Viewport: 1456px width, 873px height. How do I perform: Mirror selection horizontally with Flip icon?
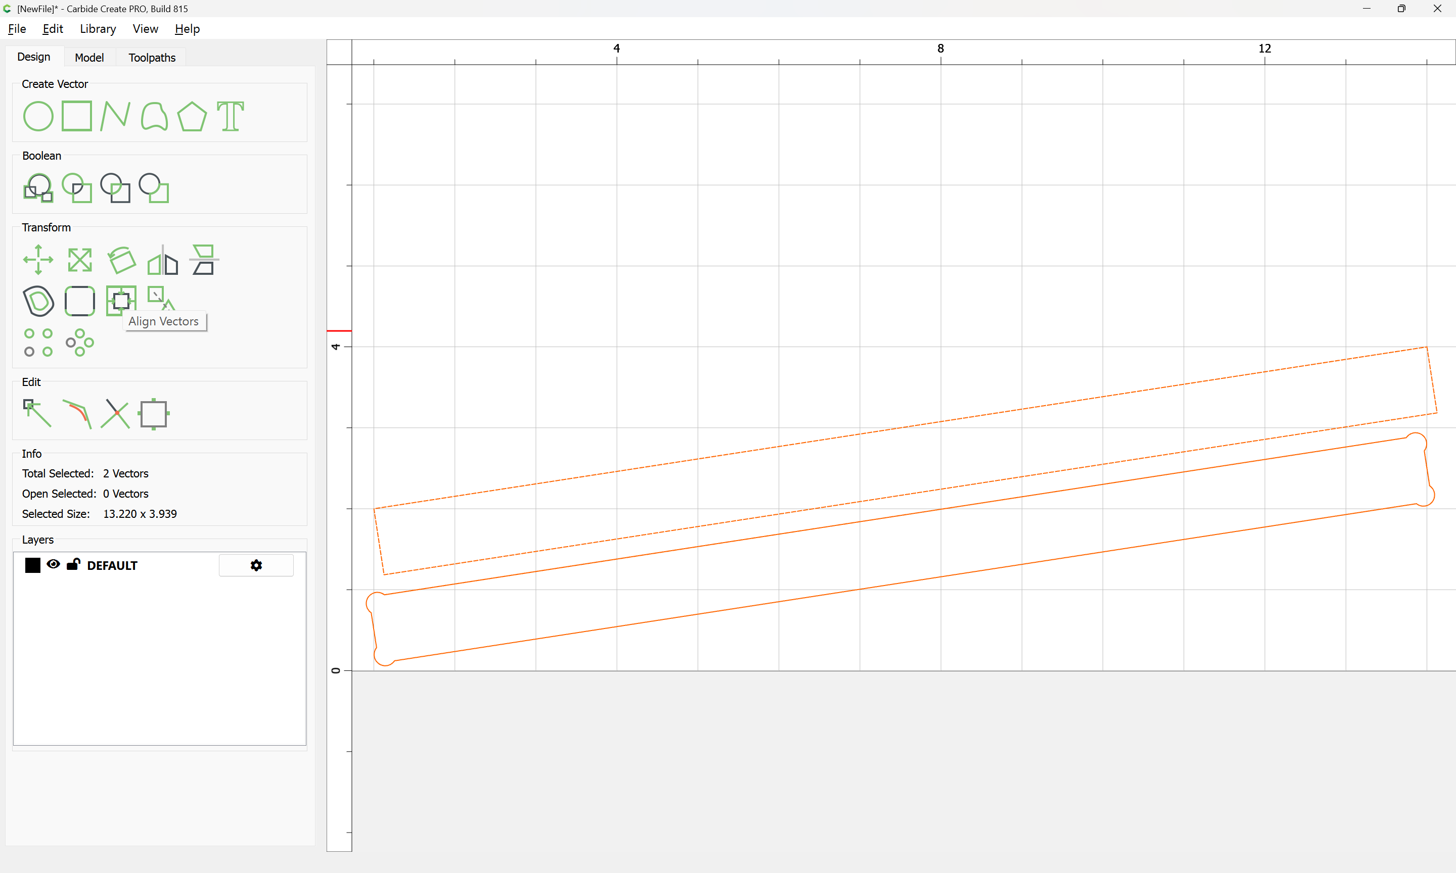coord(162,260)
